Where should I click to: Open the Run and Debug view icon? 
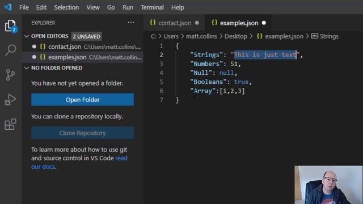(10, 100)
